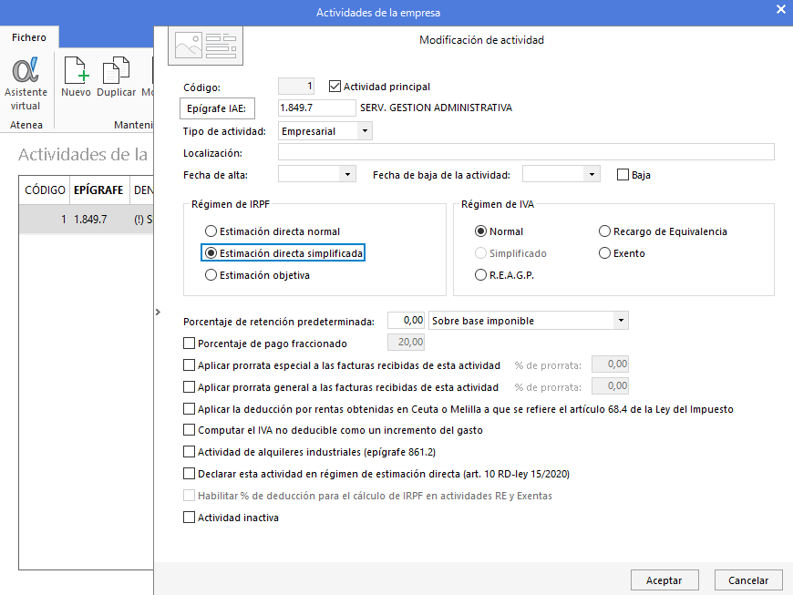Select Recargo de Equivalencia option
This screenshot has width=793, height=595.
point(604,231)
